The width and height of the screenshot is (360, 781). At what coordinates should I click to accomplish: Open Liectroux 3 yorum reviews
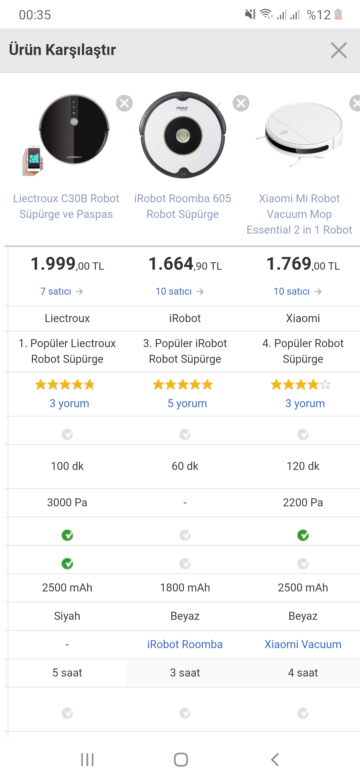point(69,403)
